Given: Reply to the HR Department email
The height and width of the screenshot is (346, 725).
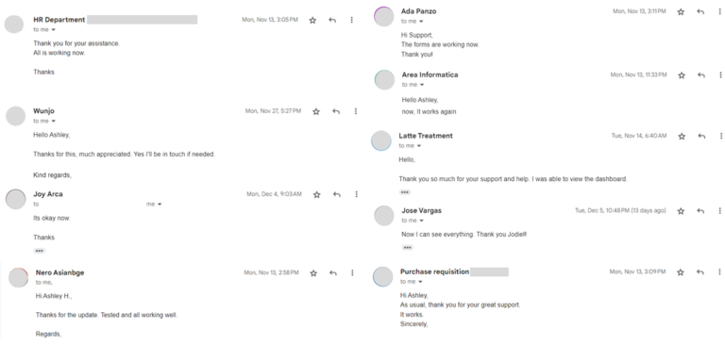Looking at the screenshot, I should [x=332, y=20].
